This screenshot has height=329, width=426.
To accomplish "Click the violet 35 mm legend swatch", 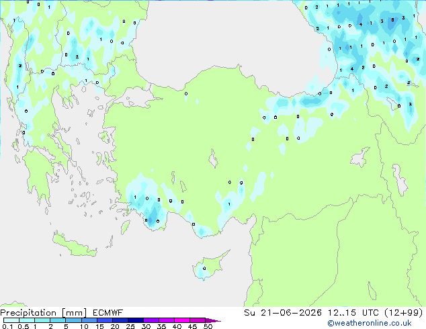I will coord(167,320).
